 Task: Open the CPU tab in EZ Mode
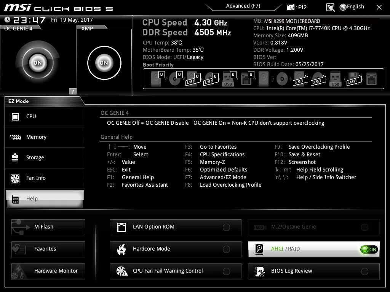pos(45,116)
